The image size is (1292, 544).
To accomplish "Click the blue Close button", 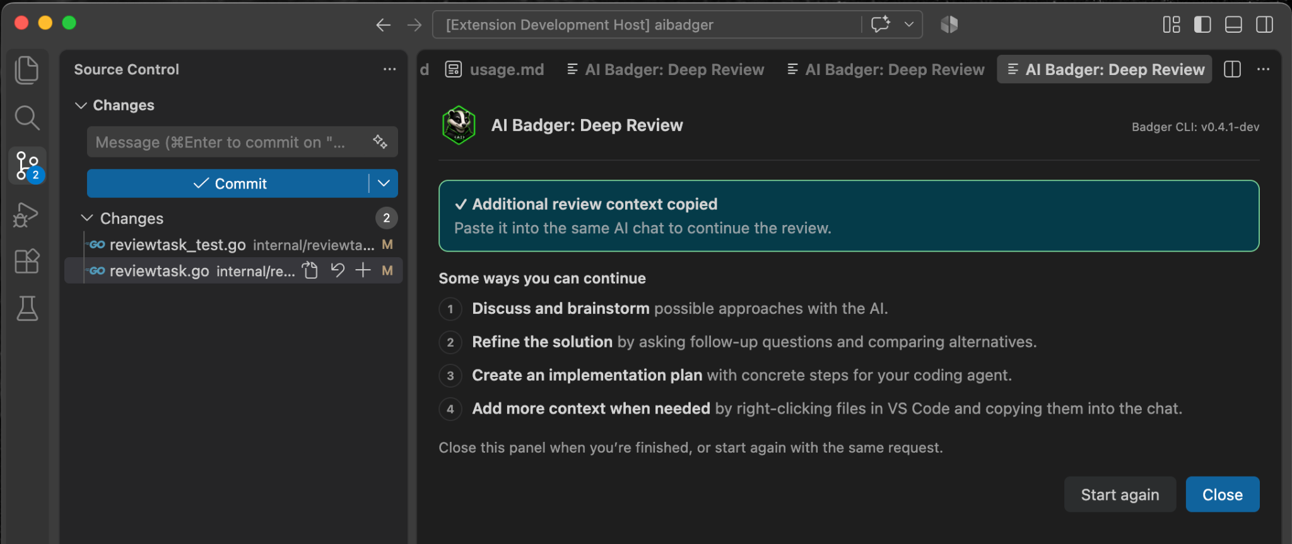I will click(1223, 495).
